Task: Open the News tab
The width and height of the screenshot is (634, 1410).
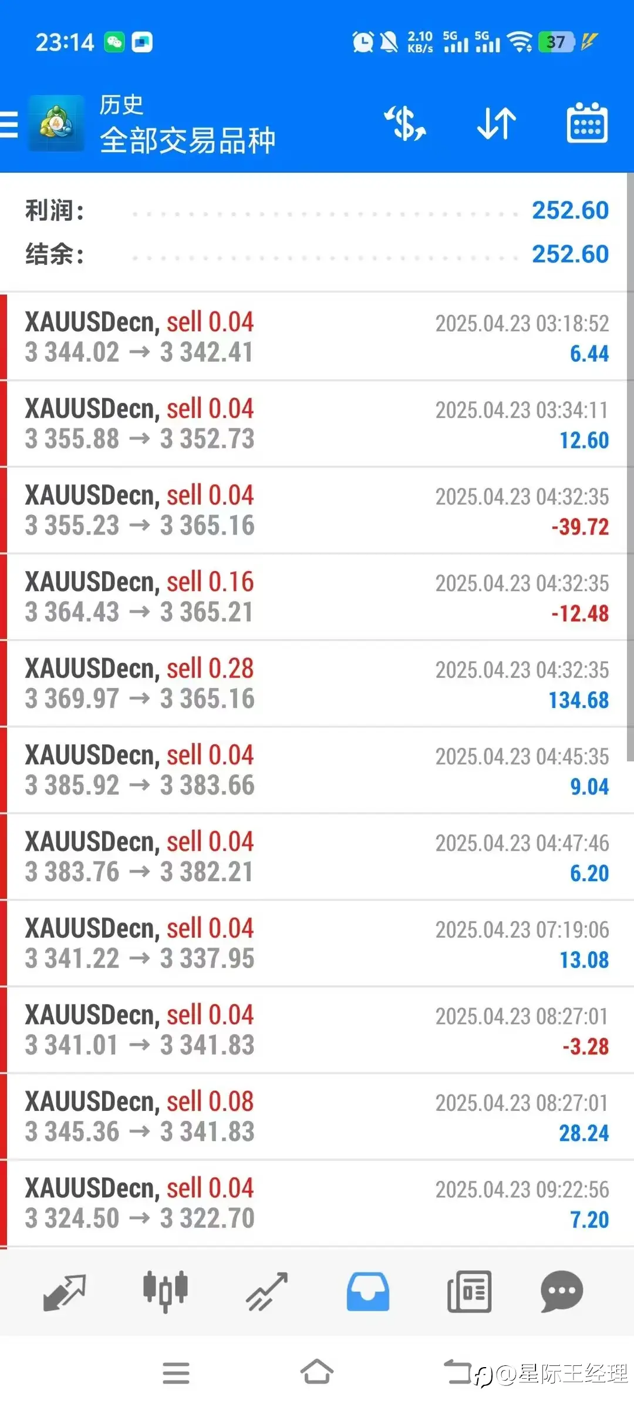Action: click(469, 1292)
